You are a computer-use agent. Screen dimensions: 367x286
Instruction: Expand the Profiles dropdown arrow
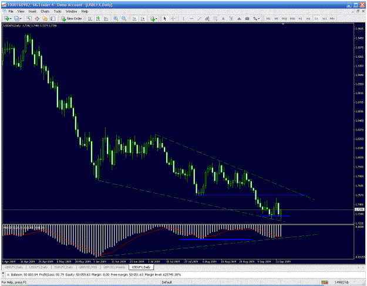pos(21,19)
